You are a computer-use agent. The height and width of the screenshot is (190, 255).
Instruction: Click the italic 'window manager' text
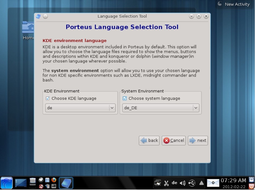coord(171,56)
